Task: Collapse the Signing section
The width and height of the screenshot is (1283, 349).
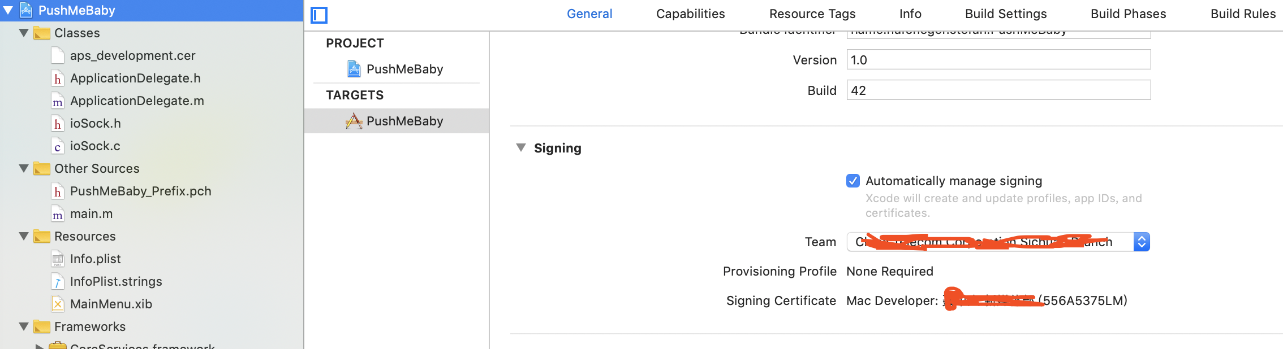Action: pyautogui.click(x=521, y=148)
